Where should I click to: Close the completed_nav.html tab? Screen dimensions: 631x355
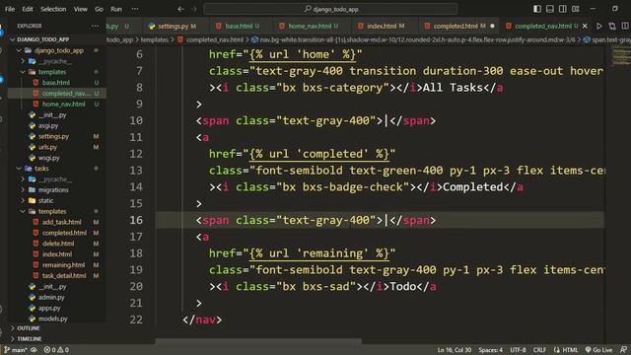tap(585, 26)
